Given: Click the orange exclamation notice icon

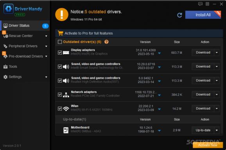Looking at the screenshot, I should click(x=62, y=14).
